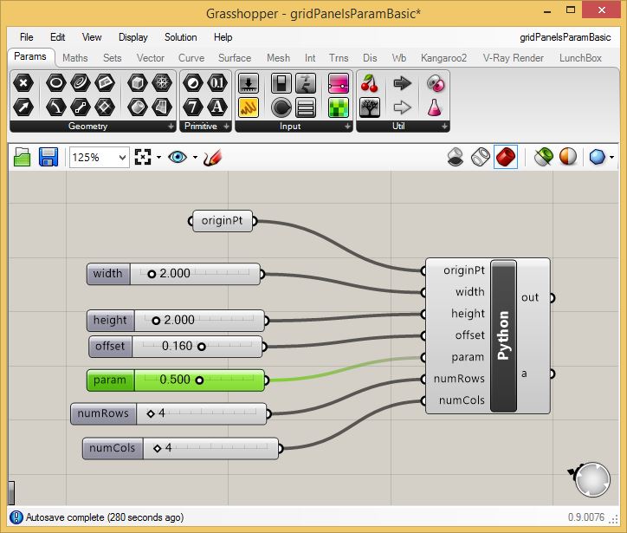
Task: Open the Named Views dropdown arrow
Action: pyautogui.click(x=195, y=157)
